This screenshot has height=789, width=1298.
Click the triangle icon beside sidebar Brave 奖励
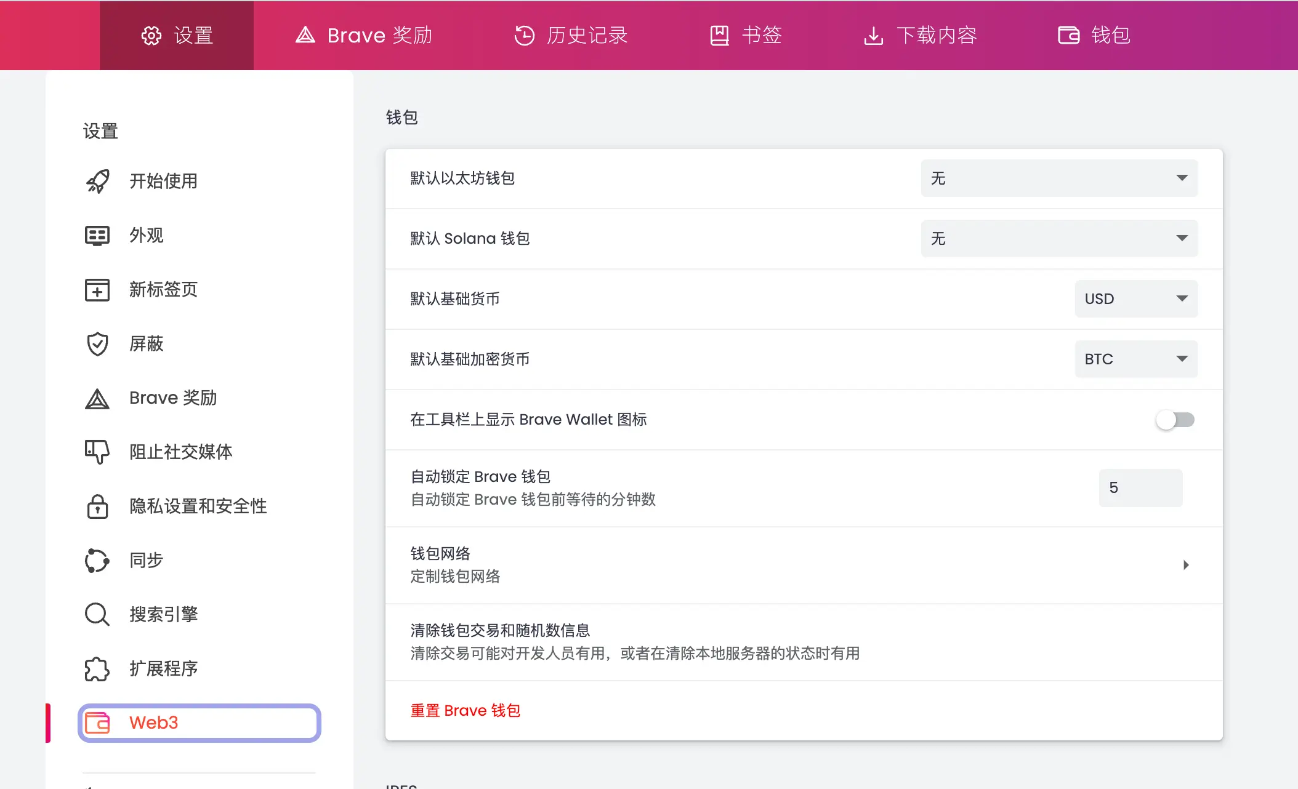pos(97,398)
